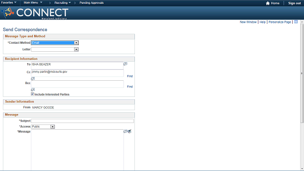Open pop-out icon next to Message box
The image size is (304, 171).
125,131
